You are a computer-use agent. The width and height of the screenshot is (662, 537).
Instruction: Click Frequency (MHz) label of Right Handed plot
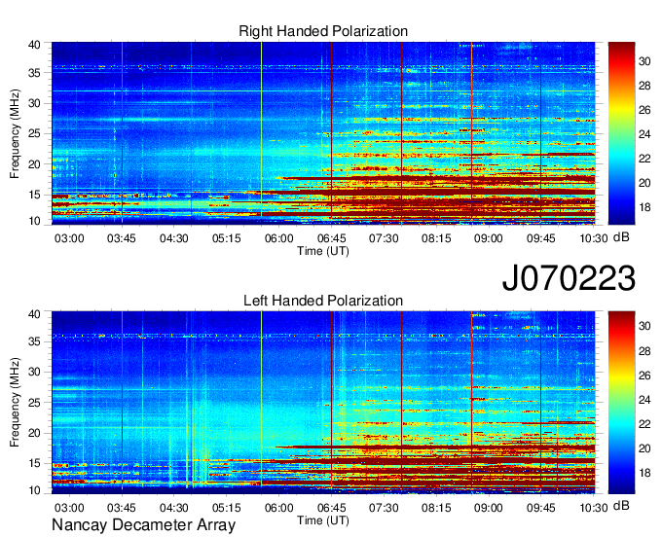(15, 133)
